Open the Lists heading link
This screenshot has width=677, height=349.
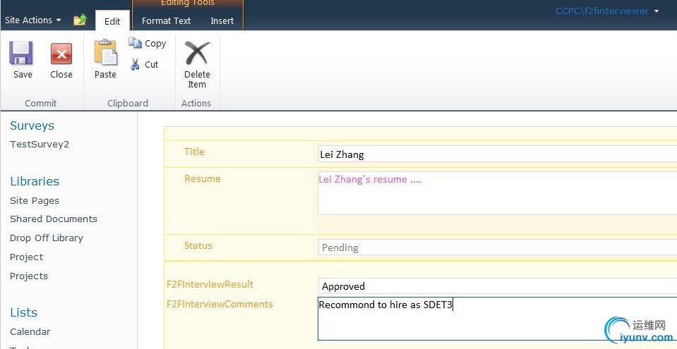pyautogui.click(x=24, y=312)
